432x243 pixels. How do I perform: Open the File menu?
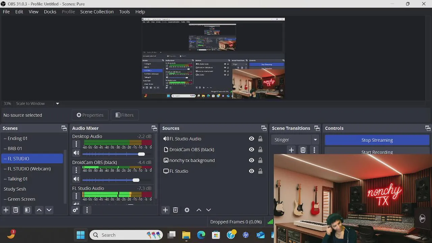6,11
